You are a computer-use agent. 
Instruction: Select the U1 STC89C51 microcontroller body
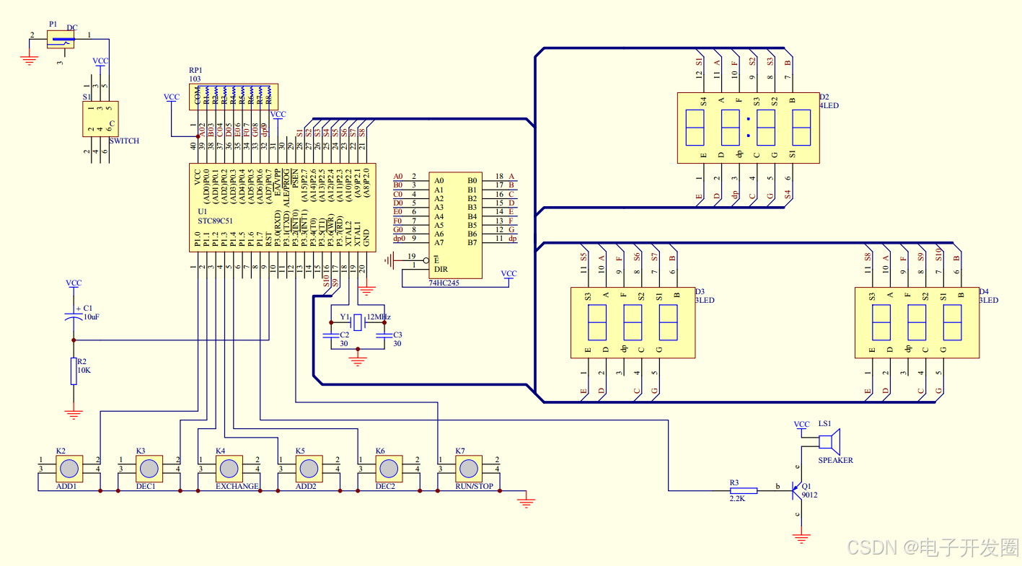click(x=282, y=207)
